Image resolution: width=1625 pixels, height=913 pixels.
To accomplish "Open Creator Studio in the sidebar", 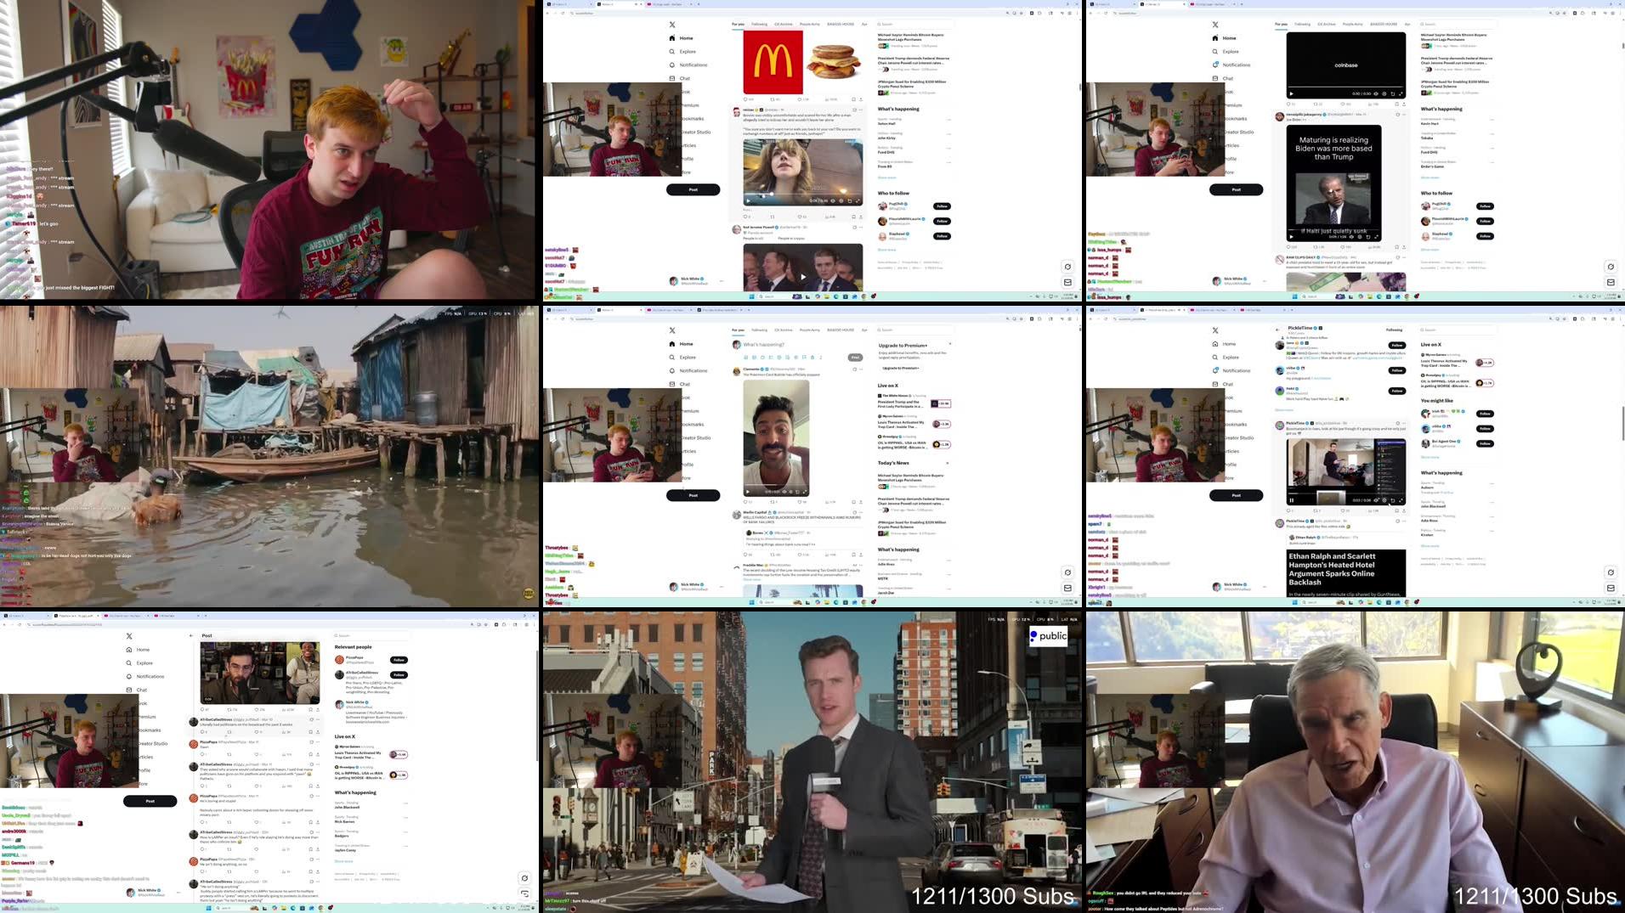I will point(694,132).
